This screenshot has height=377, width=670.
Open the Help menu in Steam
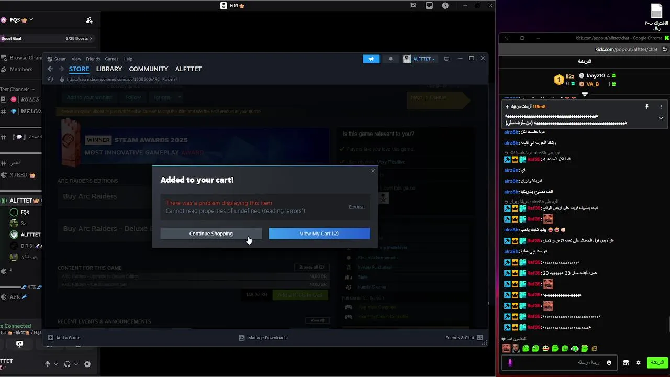click(128, 59)
